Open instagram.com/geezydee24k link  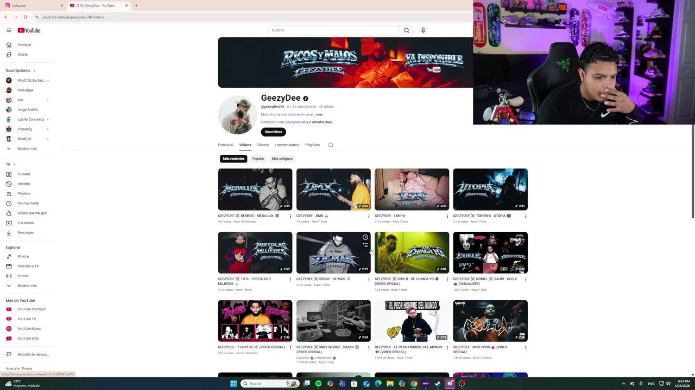pos(283,122)
